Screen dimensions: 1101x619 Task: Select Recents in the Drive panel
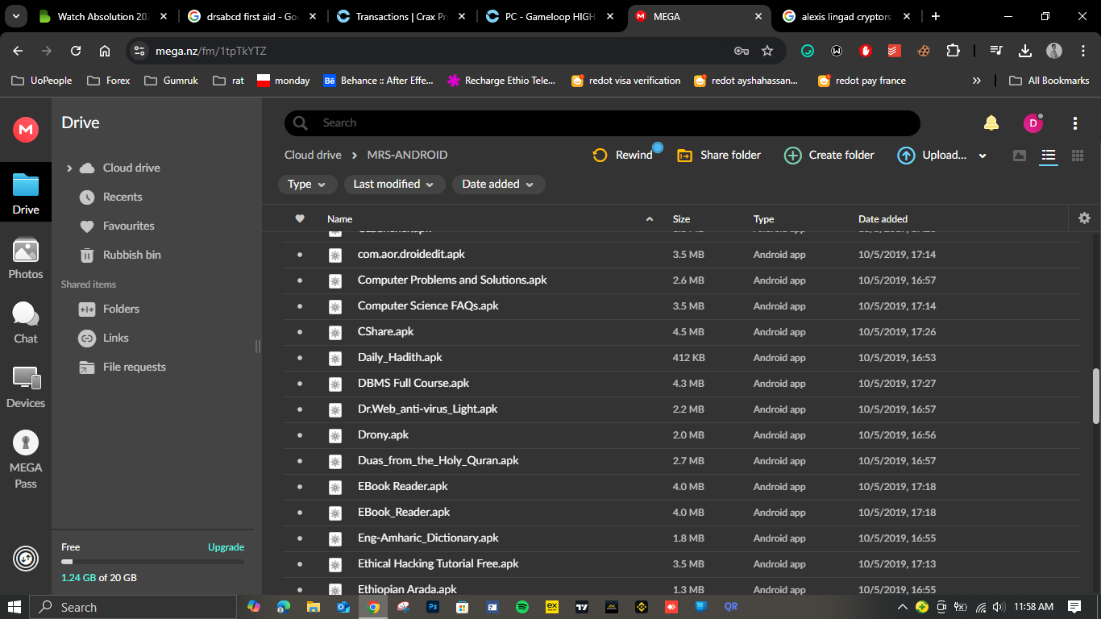(122, 197)
